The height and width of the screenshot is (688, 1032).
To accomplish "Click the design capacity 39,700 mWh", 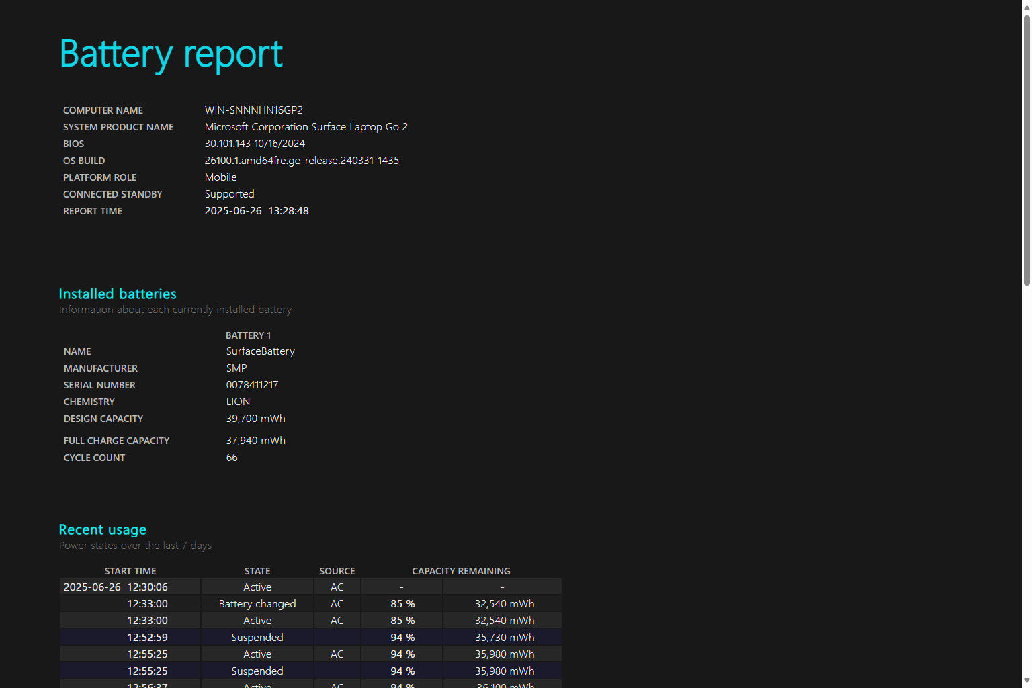I will point(255,419).
